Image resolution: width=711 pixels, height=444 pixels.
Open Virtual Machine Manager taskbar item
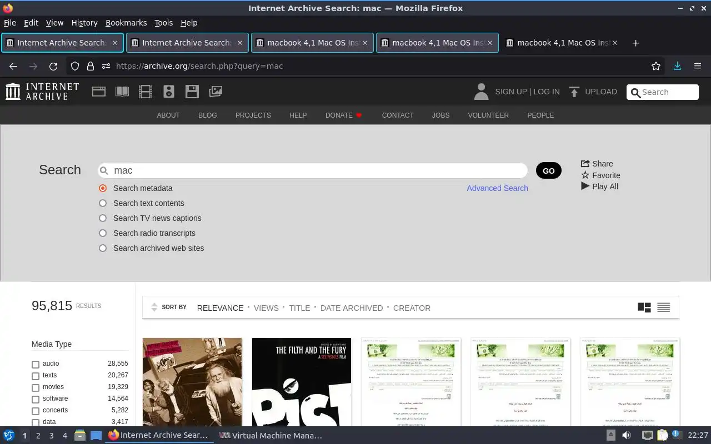pyautogui.click(x=270, y=436)
